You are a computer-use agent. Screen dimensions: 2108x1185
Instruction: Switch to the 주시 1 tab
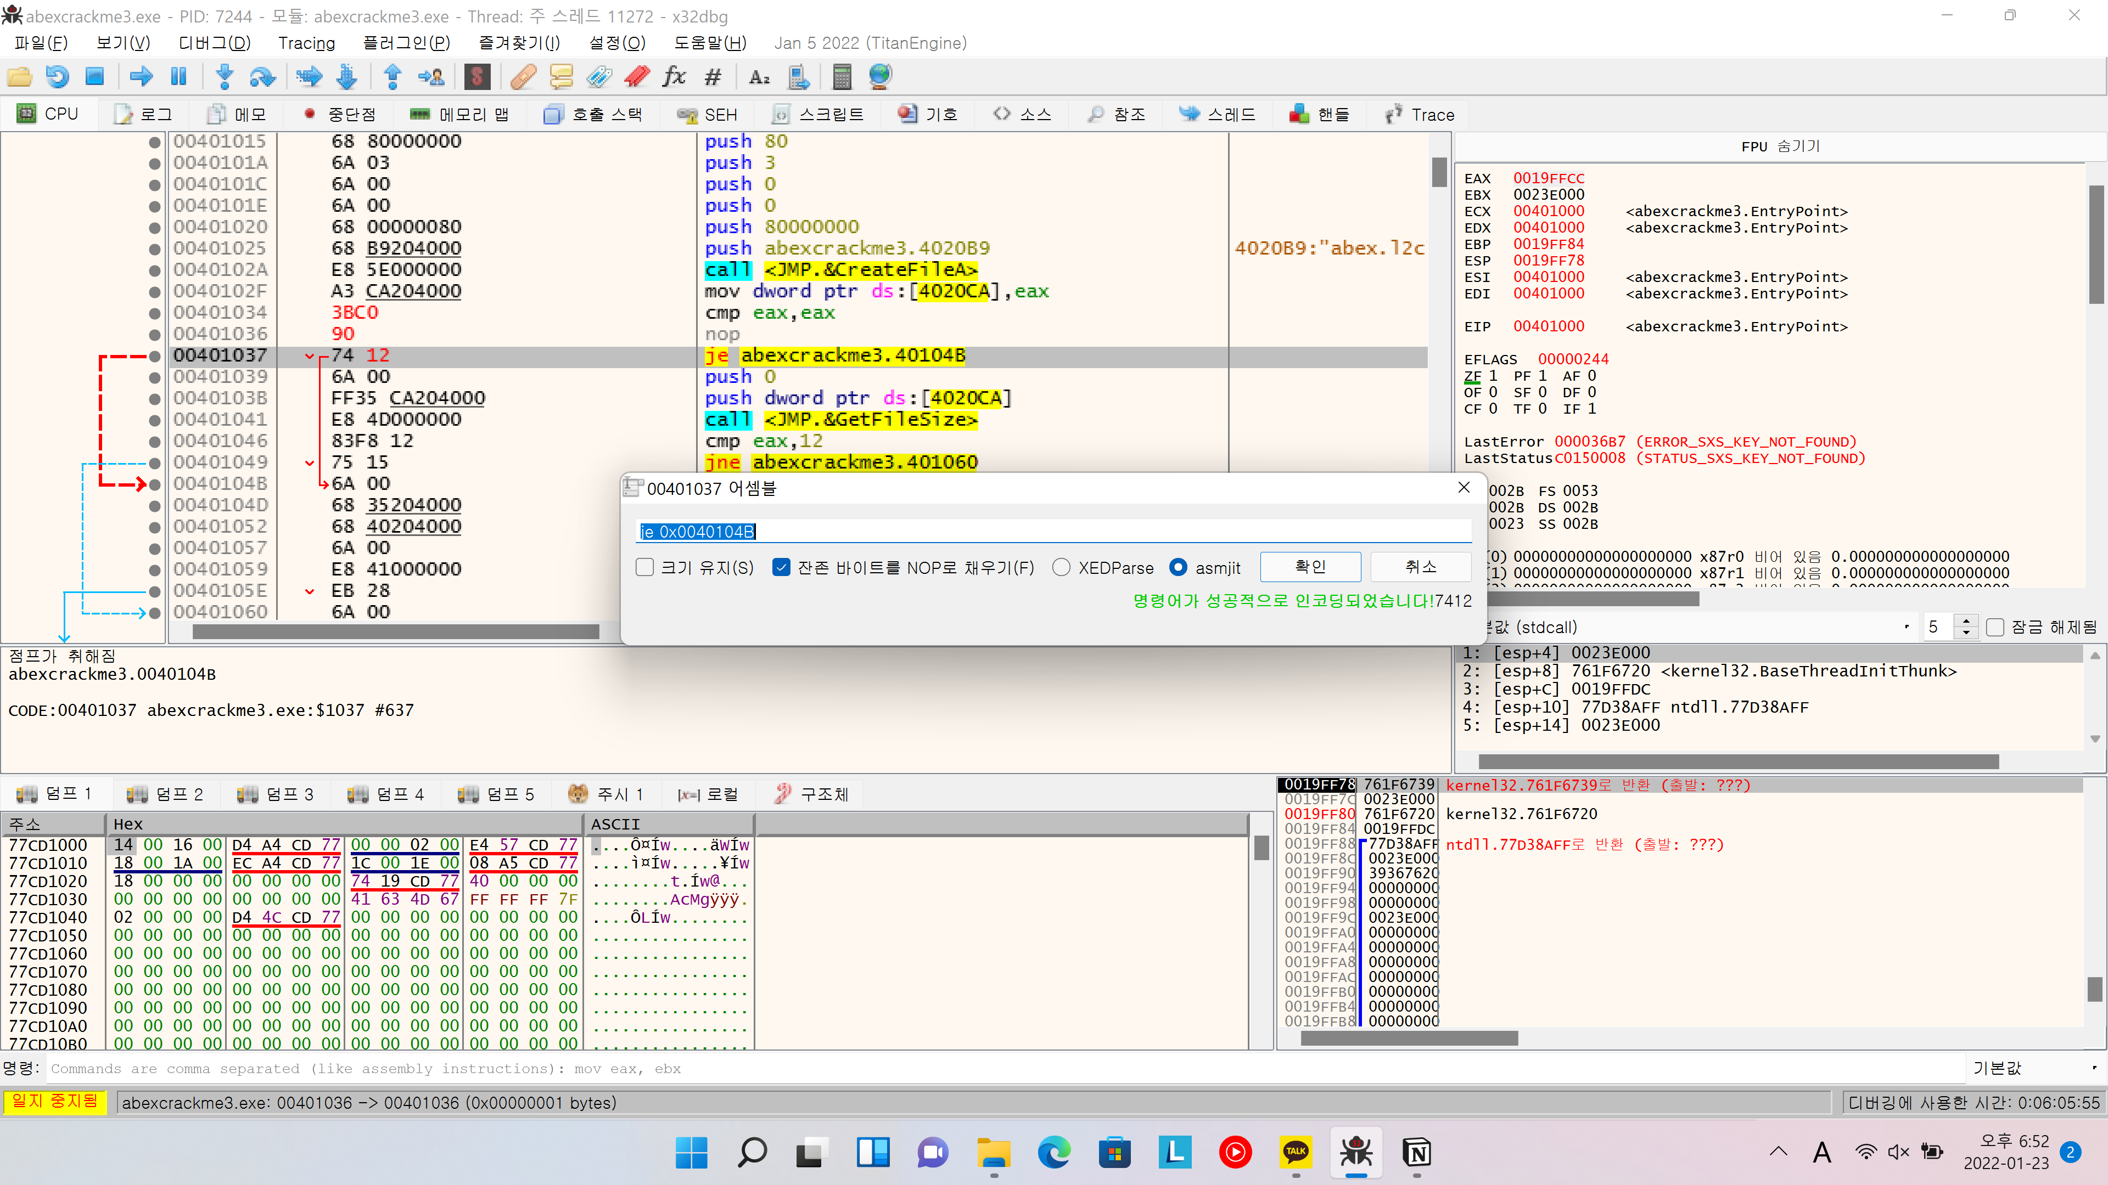[606, 793]
